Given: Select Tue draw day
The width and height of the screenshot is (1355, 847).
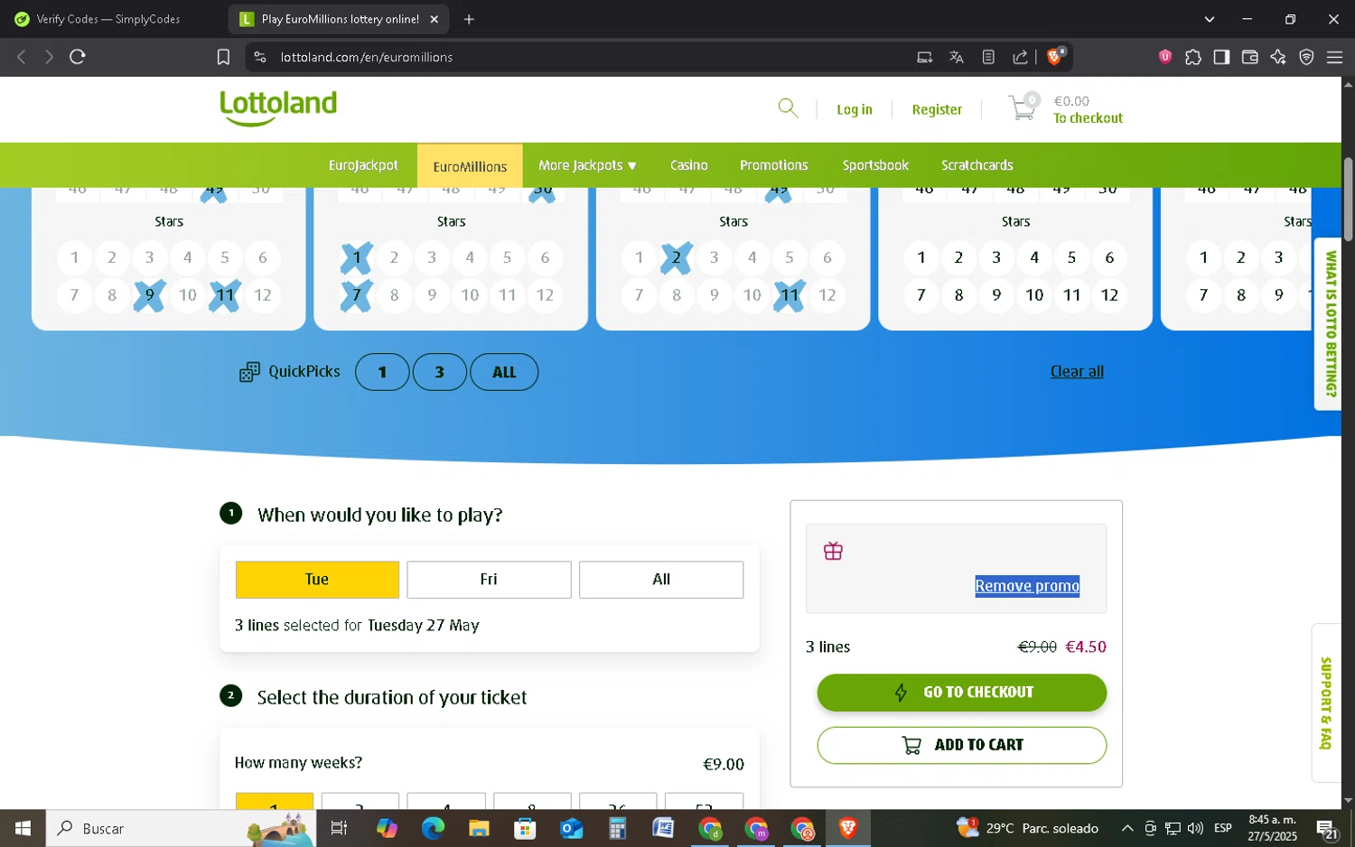Looking at the screenshot, I should pos(317,580).
